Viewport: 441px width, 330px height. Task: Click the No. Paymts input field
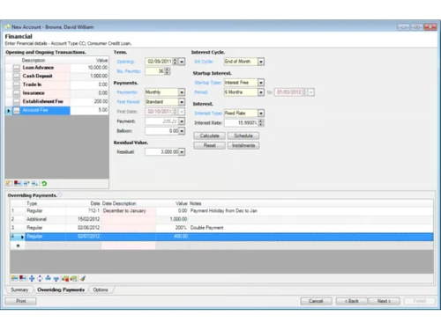point(154,71)
